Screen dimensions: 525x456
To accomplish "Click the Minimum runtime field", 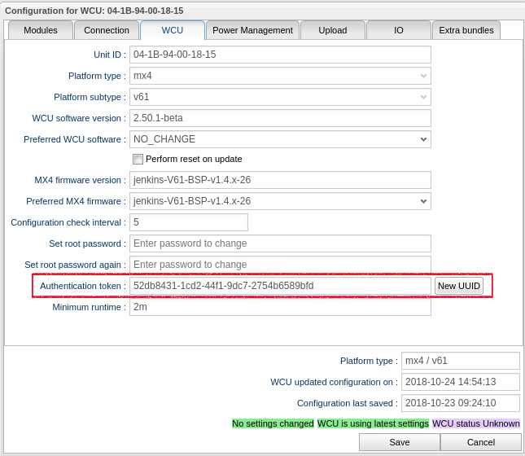I will tap(280, 307).
